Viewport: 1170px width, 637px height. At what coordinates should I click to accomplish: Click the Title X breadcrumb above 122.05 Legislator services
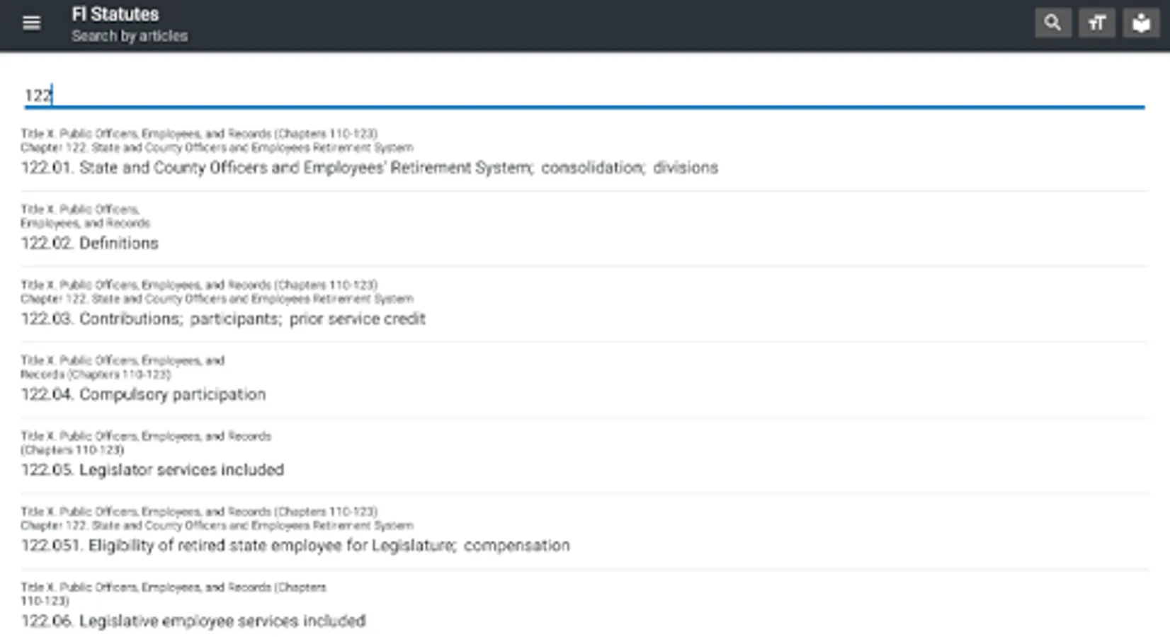click(145, 442)
